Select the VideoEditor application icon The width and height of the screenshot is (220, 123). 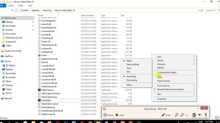[39, 100]
